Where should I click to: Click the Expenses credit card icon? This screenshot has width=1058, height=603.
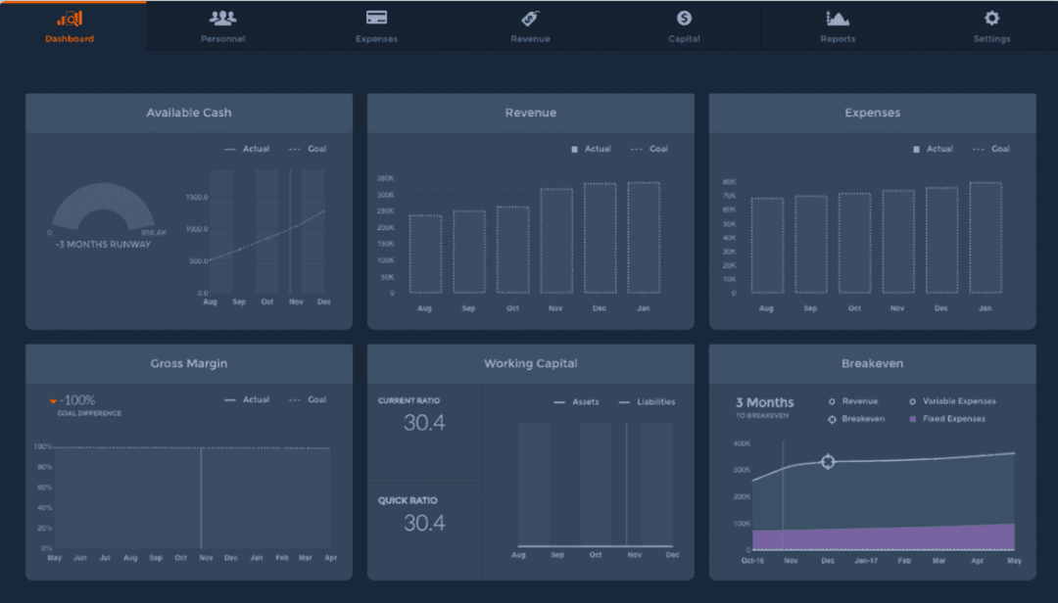(x=376, y=17)
